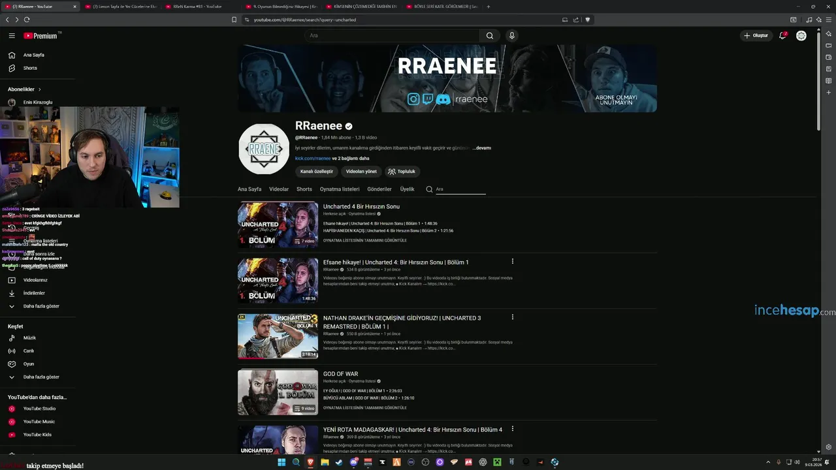Open the account avatar menu
This screenshot has width=836, height=470.
point(801,36)
